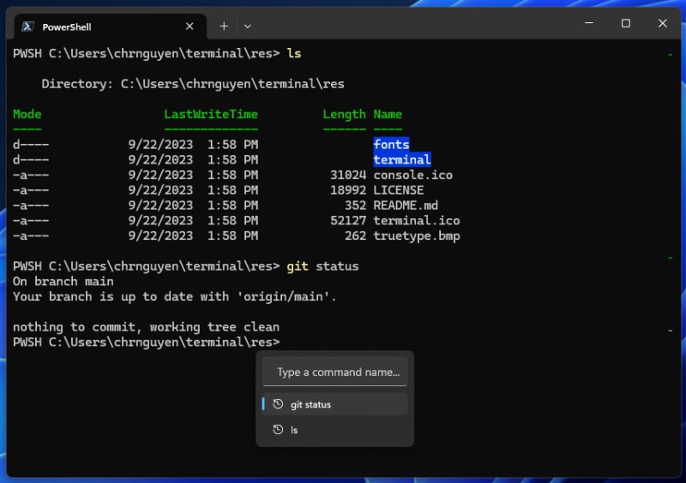686x483 pixels.
Task: Click the PowerShell icon in the tab
Action: coord(27,27)
